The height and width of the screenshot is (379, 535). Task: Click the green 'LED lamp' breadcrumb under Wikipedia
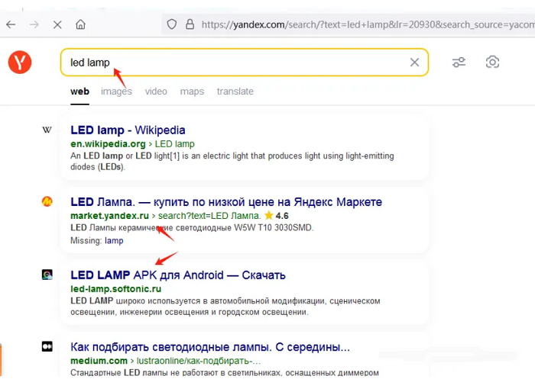pos(175,144)
